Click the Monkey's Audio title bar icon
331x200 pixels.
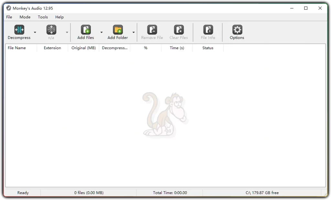pos(9,8)
